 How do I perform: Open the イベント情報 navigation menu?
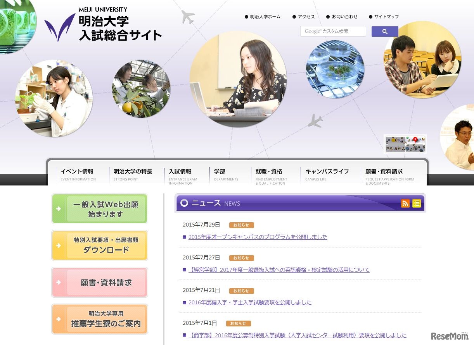click(78, 172)
